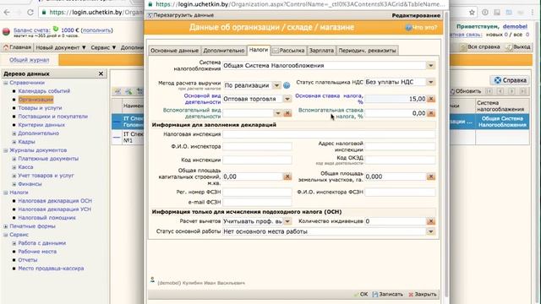Reload the browser page
541x304 pixels.
[x=30, y=13]
